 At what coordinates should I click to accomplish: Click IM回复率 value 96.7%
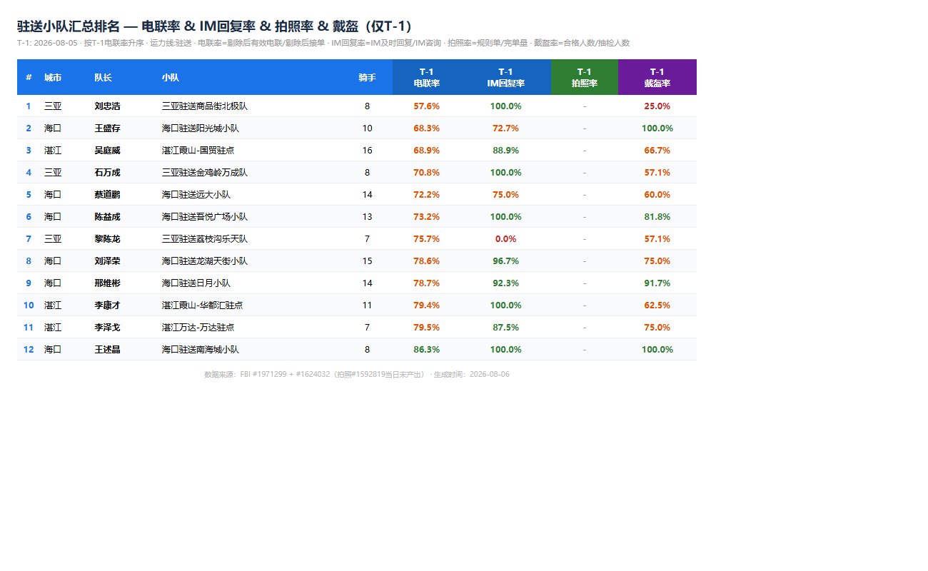point(506,261)
